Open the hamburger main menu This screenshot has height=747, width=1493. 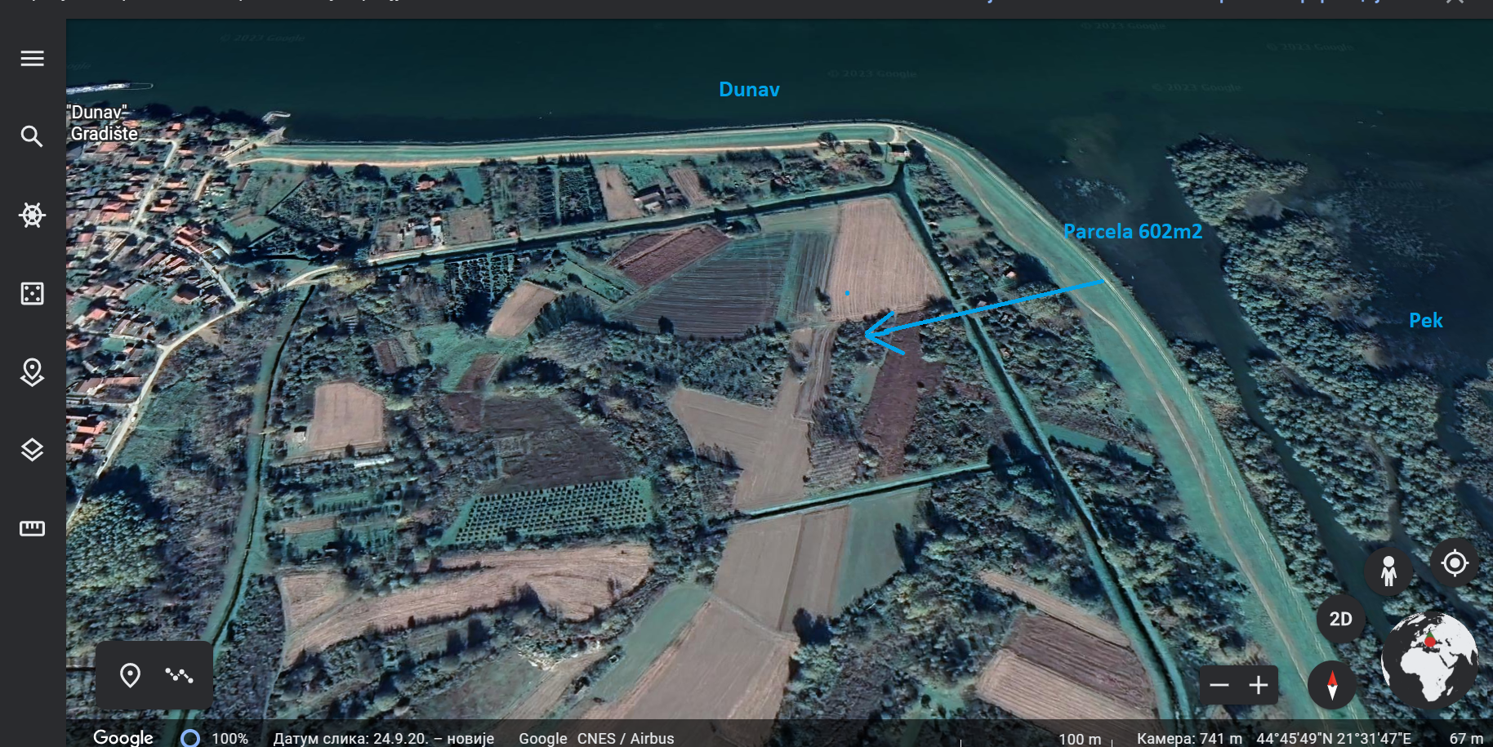(32, 59)
